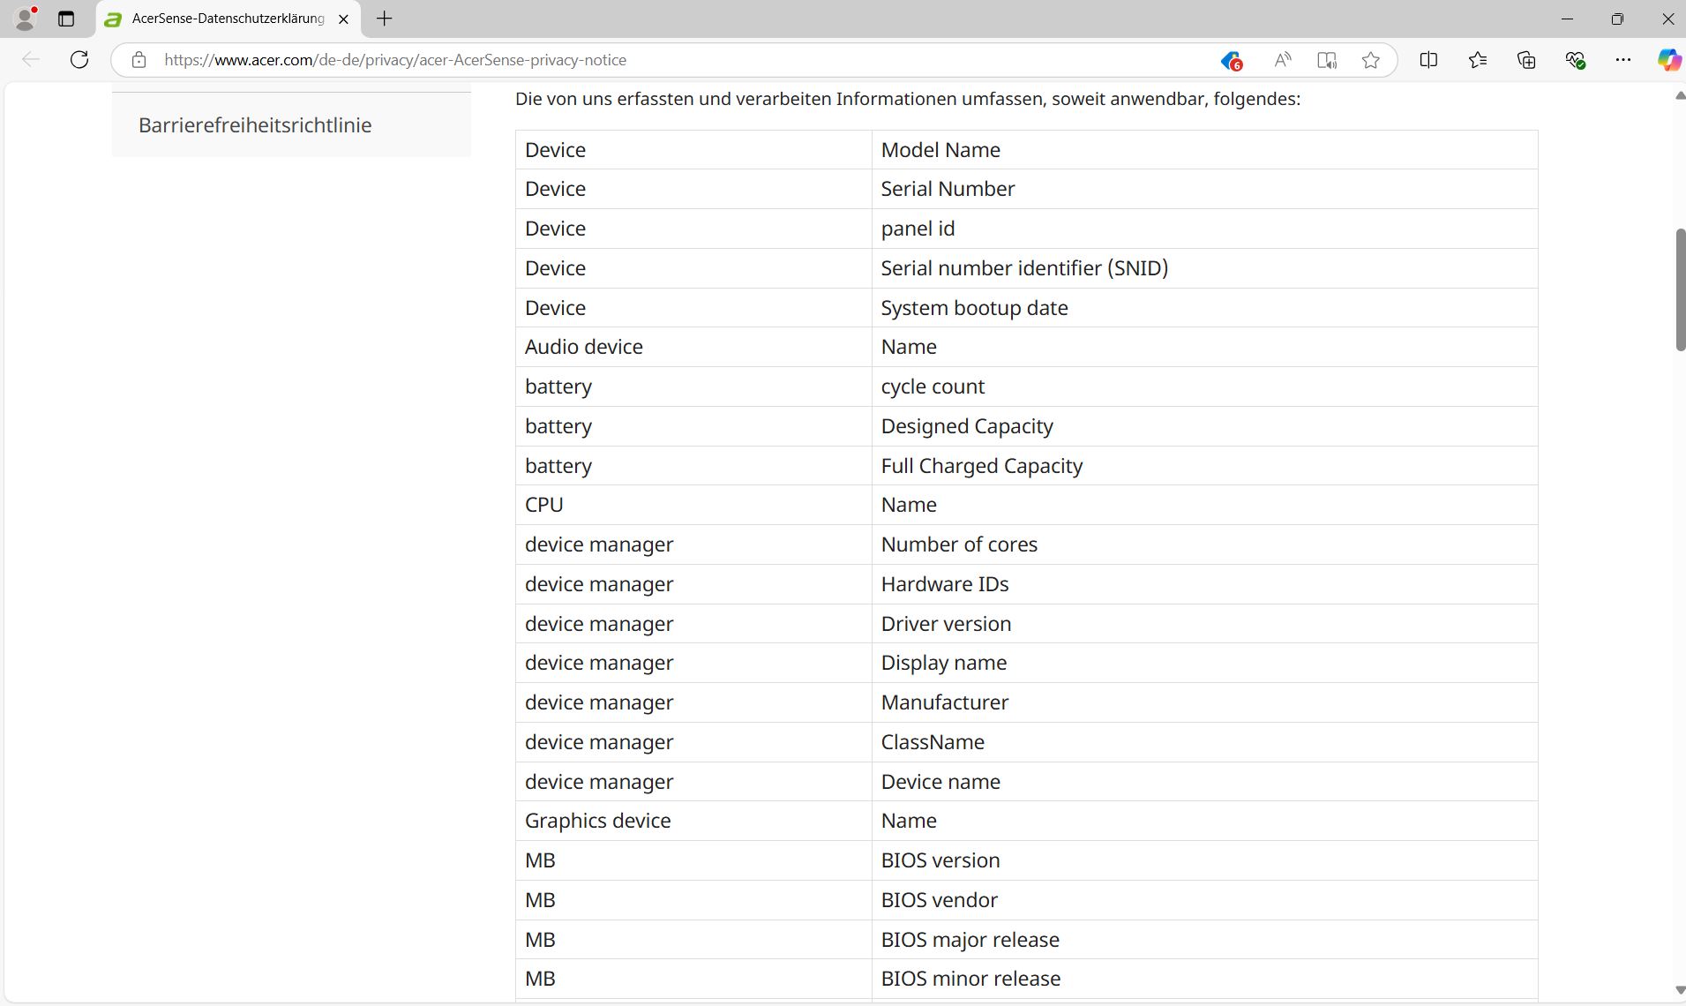Image resolution: width=1686 pixels, height=1006 pixels.
Task: Click the site information lock icon
Action: pos(139,60)
